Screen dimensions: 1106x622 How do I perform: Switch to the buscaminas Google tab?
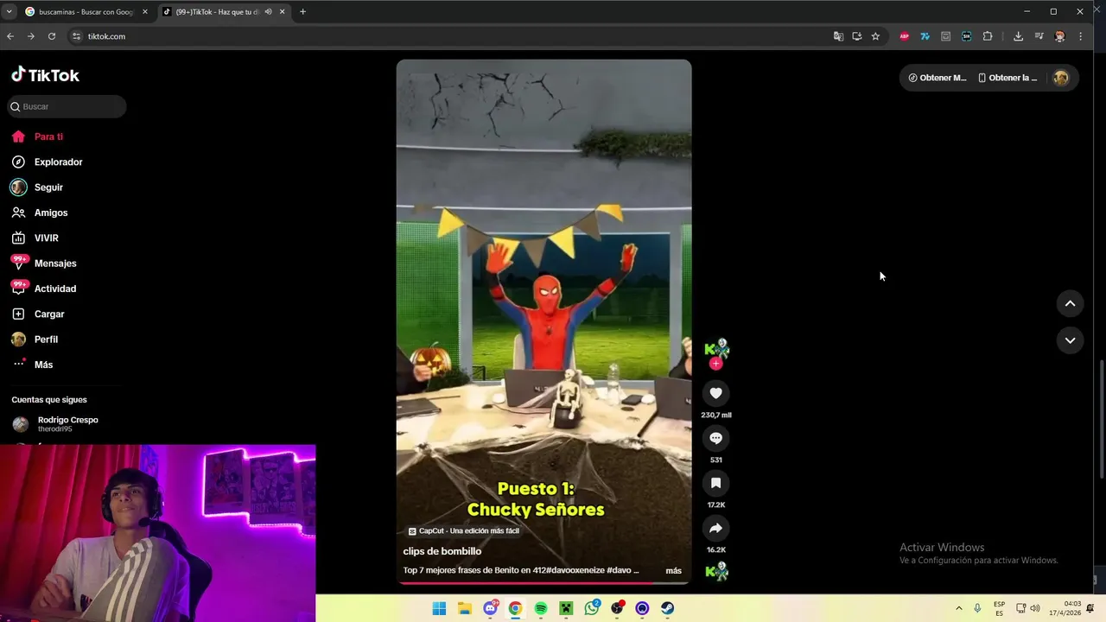pos(86,12)
